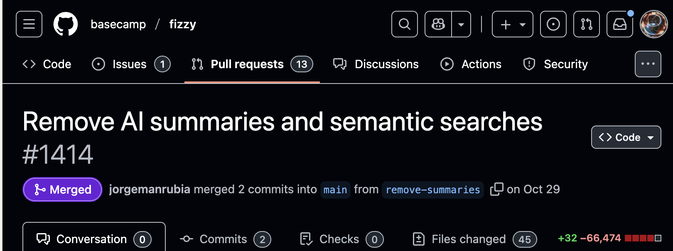Screen dimensions: 673x251
Task: Click the diff stat color bar
Action: click(643, 238)
